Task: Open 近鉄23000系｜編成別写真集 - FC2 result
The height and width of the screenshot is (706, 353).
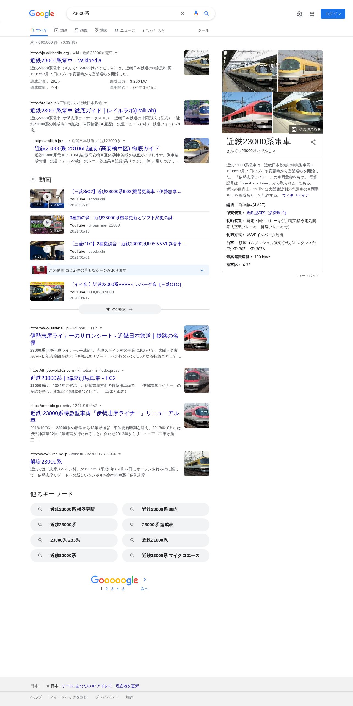Action: [x=73, y=378]
